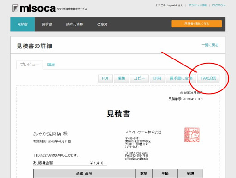Switch to the 履歴 tab
This screenshot has height=178, width=236.
click(x=51, y=65)
